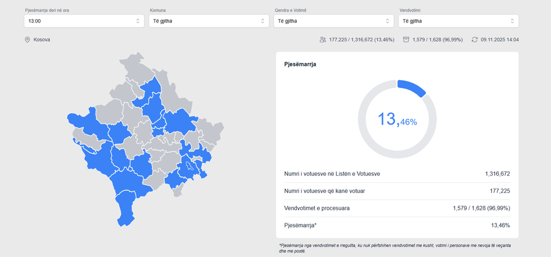This screenshot has width=551, height=257.
Task: Click the Numri i votuesve në Listën e Votuesve row
Action: click(x=397, y=174)
